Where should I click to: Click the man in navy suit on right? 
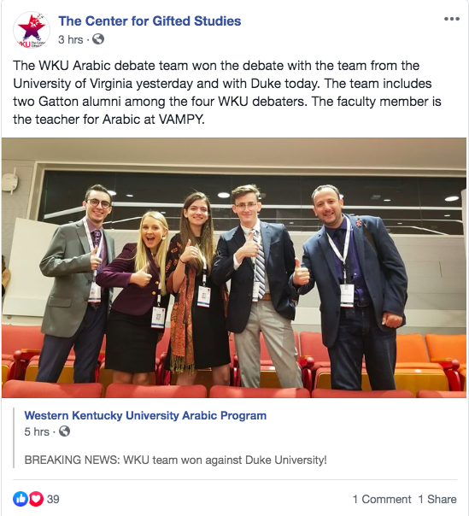click(x=354, y=286)
